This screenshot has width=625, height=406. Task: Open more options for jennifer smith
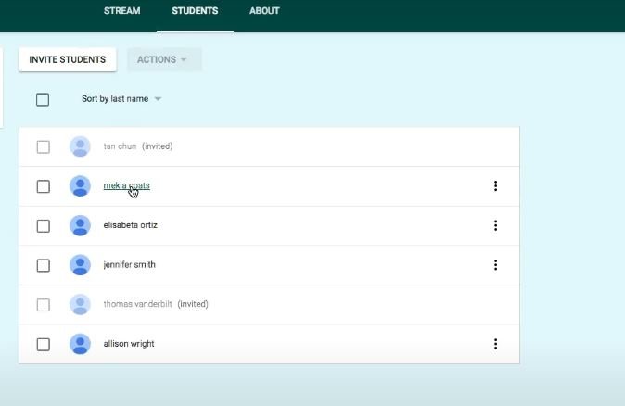point(495,264)
